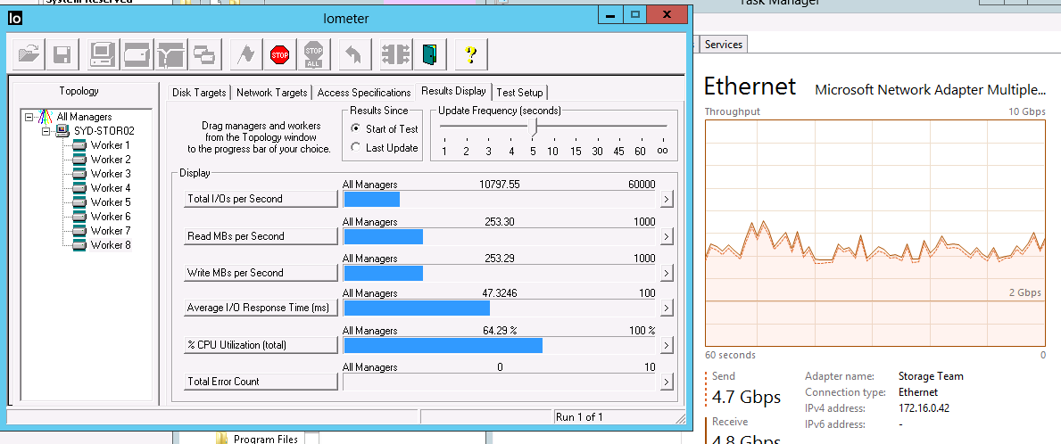
Task: Exit Iometer door icon
Action: 430,54
